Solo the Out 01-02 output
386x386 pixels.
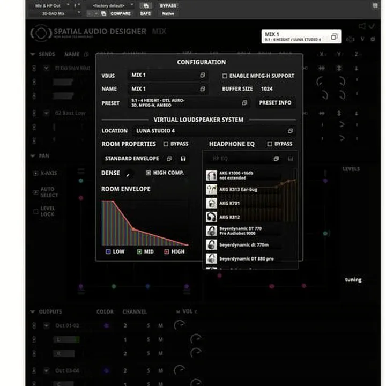click(148, 325)
